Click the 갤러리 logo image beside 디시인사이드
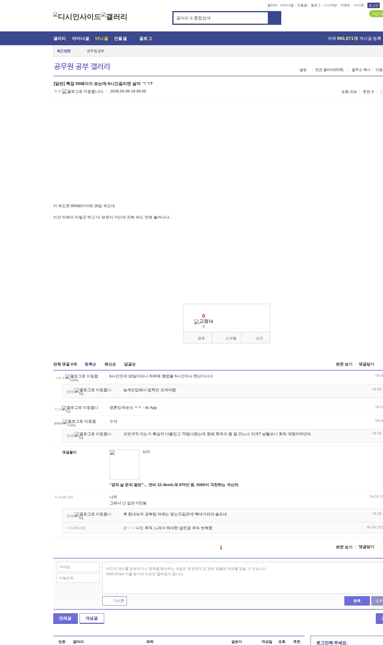This screenshot has height=645, width=383. pos(114,16)
